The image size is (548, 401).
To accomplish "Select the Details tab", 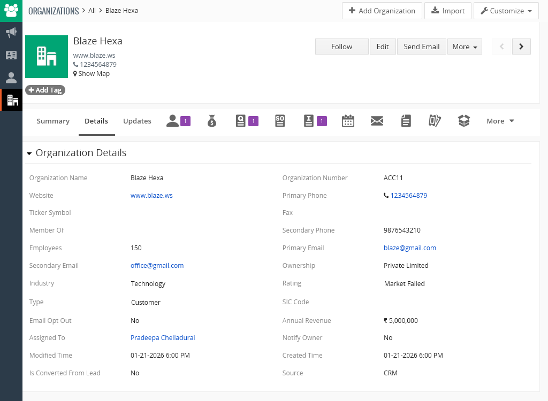I will tap(96, 121).
